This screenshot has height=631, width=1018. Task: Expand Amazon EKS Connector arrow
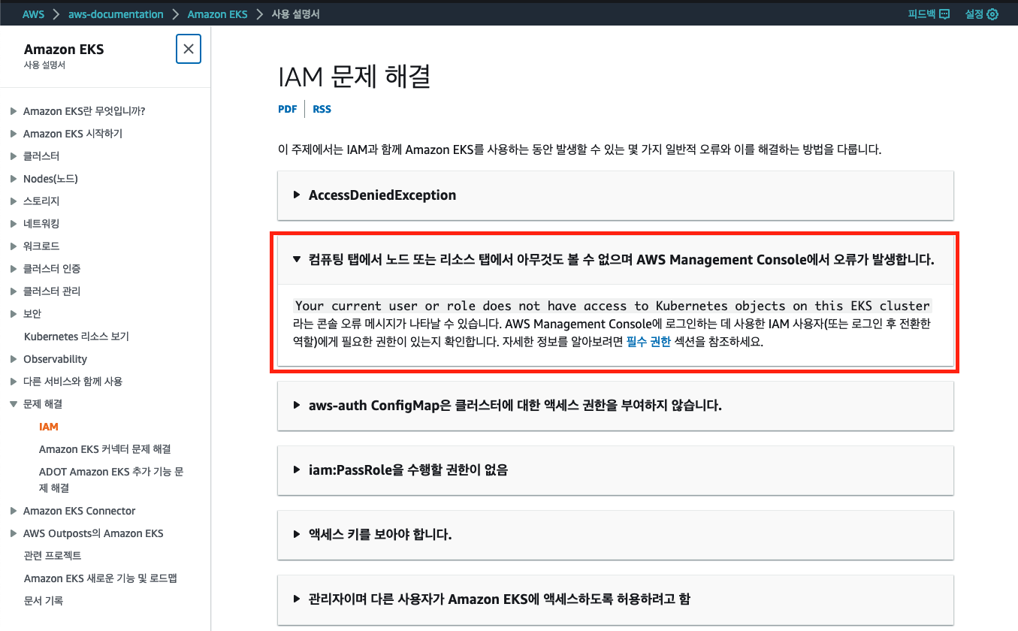tap(14, 511)
